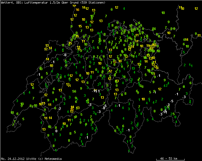The height and width of the screenshot is (161, 202).
Task: Select white -5 reading near eastern border
Action: (x=172, y=101)
